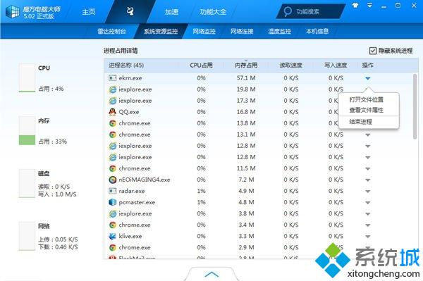The height and width of the screenshot is (281, 423).
Task: Switch to 网络连接 sub-tab
Action: (242, 31)
